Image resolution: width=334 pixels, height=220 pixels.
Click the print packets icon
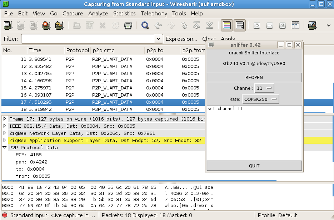point(128,25)
